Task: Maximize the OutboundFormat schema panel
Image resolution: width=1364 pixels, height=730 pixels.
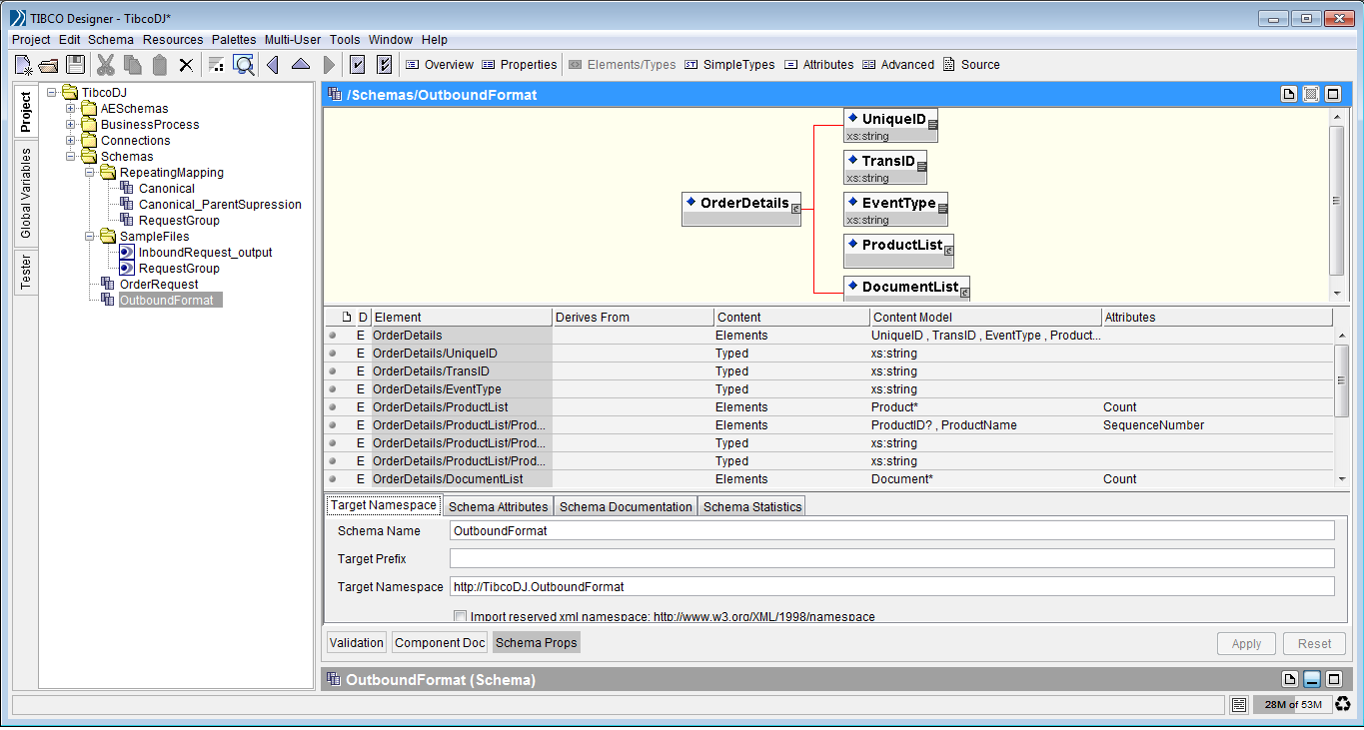Action: [x=1333, y=678]
